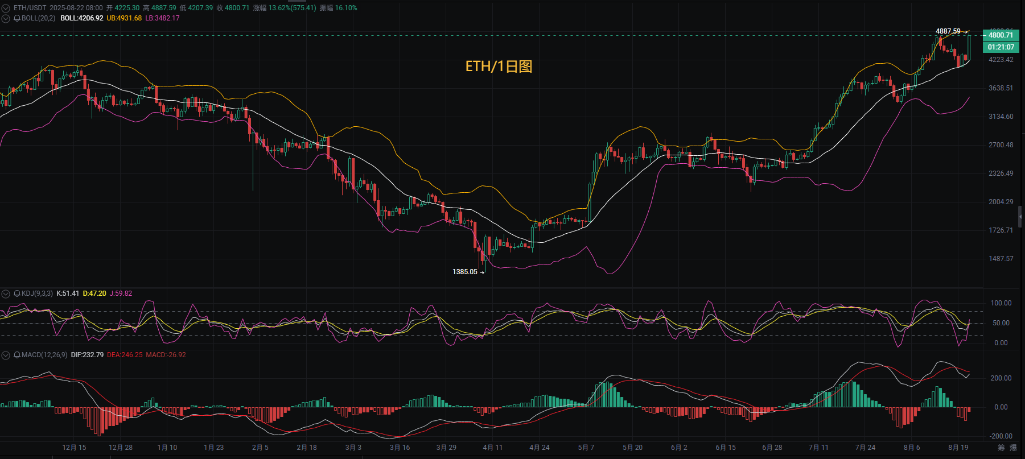The image size is (1025, 459).
Task: Click the 2025-08-22 08:00 timestamp
Action: (x=76, y=8)
